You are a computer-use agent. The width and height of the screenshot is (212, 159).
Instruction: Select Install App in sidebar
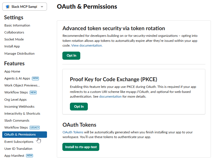click(12, 46)
